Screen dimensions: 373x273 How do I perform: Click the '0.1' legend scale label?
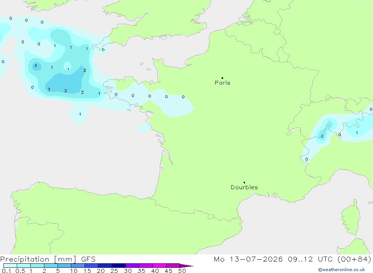[x=6, y=271]
